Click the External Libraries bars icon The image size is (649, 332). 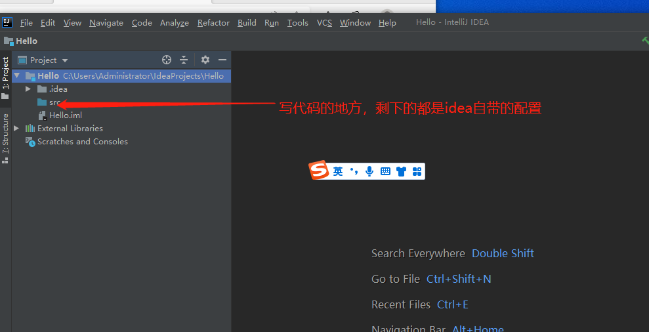pyautogui.click(x=30, y=129)
